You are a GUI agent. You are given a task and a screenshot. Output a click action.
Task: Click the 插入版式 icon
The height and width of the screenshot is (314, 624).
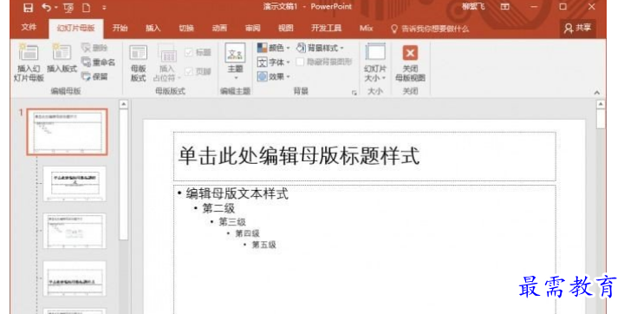62,59
